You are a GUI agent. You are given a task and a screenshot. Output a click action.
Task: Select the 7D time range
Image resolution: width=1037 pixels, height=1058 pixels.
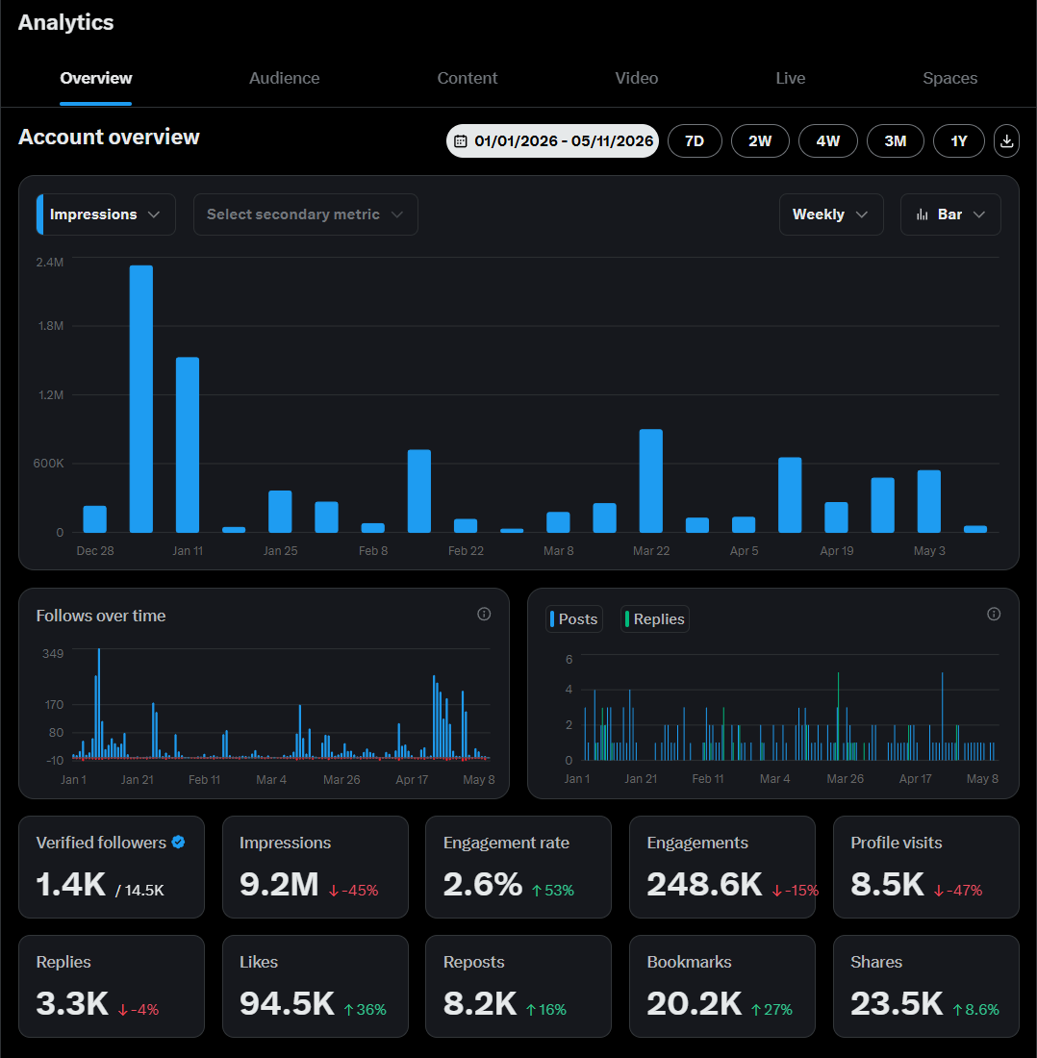[x=695, y=141]
